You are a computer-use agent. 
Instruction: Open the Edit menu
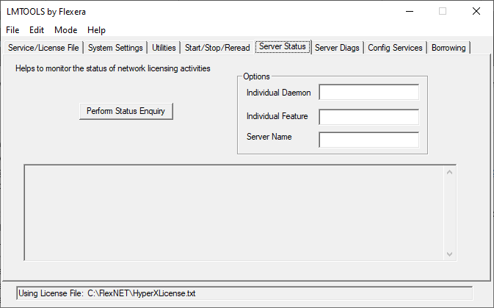point(37,30)
